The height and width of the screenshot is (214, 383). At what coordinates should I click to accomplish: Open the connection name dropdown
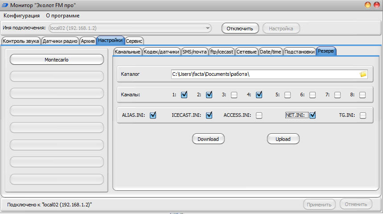pos(207,29)
